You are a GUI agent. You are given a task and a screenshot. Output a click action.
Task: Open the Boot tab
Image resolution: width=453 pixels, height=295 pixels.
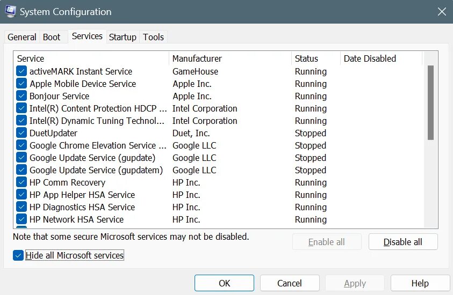52,37
